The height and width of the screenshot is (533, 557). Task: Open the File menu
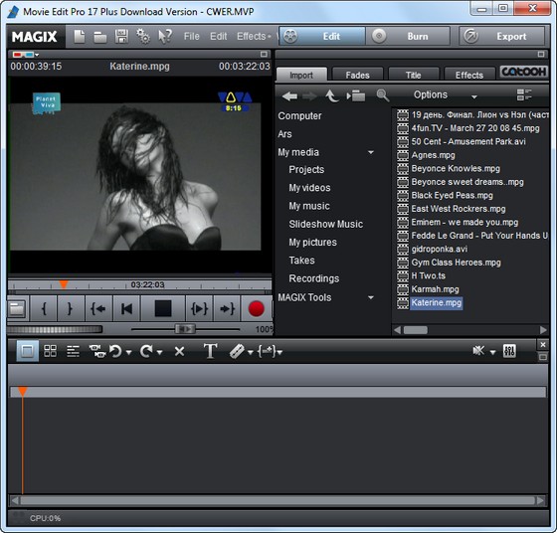coord(191,36)
